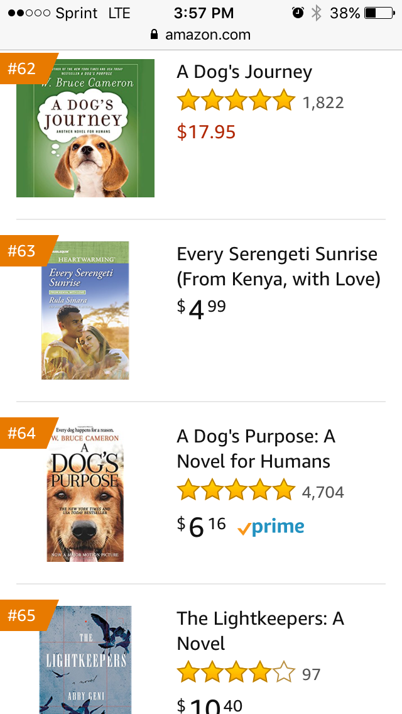Tap the padlock icon beside amazon.com
402x714 pixels.
click(x=155, y=35)
